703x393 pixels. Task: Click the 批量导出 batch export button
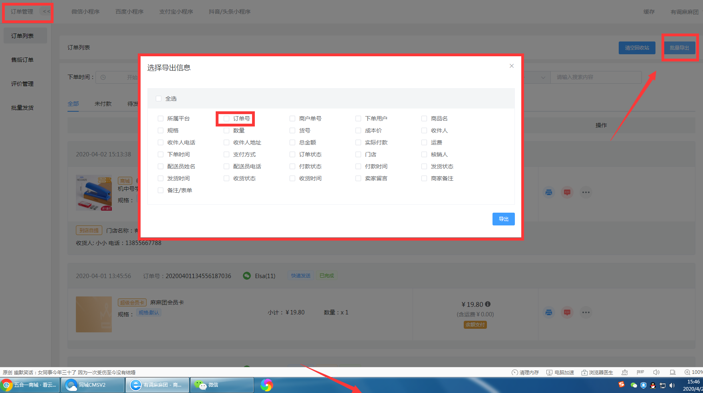[x=679, y=48]
